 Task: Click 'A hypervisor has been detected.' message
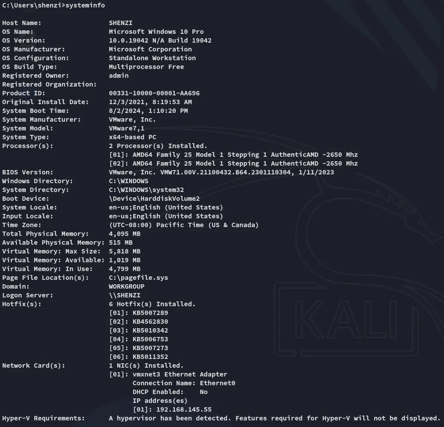[170, 418]
